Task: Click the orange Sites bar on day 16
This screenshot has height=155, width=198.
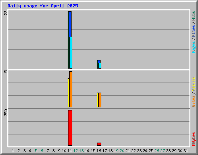Action: click(x=100, y=100)
